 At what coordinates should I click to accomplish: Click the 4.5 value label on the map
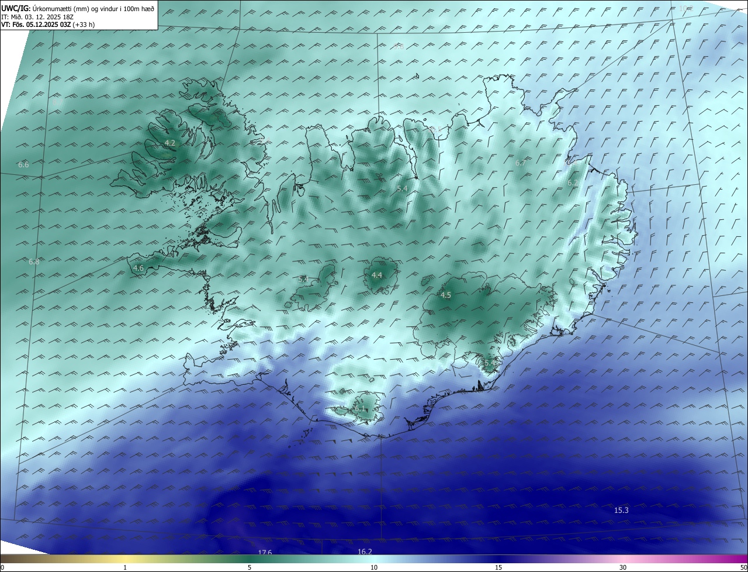(x=446, y=295)
